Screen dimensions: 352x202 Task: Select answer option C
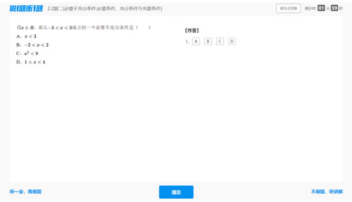point(220,42)
